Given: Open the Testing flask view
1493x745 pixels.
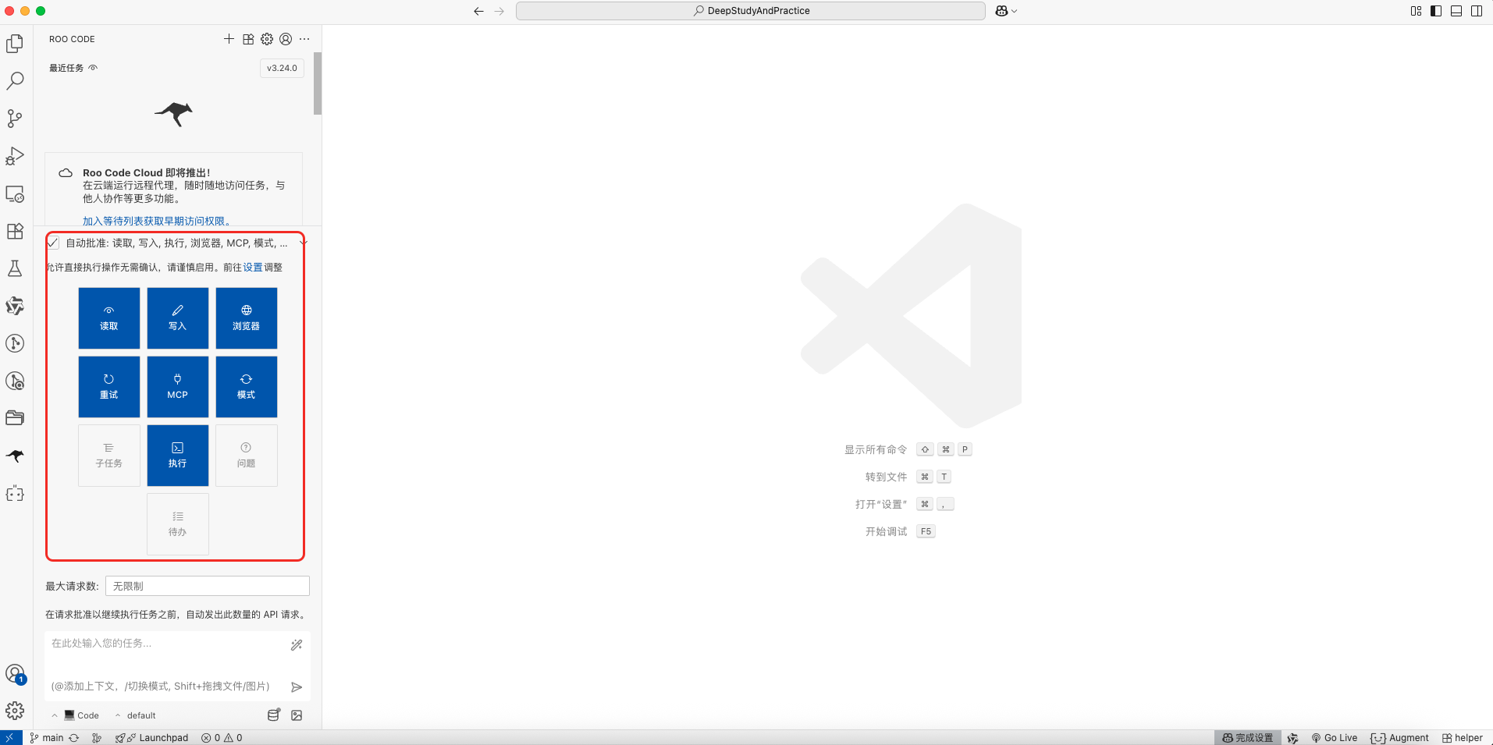Looking at the screenshot, I should click(x=15, y=268).
